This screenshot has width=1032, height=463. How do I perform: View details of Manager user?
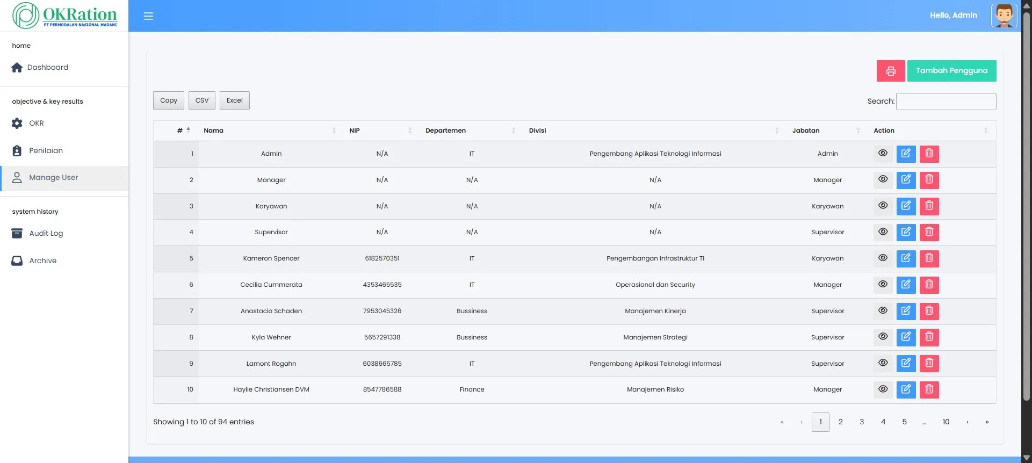pyautogui.click(x=883, y=180)
